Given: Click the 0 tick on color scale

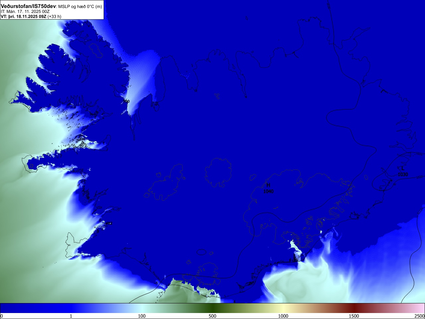Looking at the screenshot, I should [x=2, y=316].
